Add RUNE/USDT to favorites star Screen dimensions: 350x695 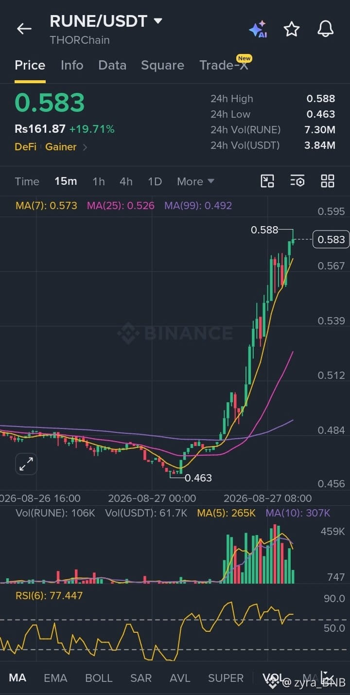(292, 29)
